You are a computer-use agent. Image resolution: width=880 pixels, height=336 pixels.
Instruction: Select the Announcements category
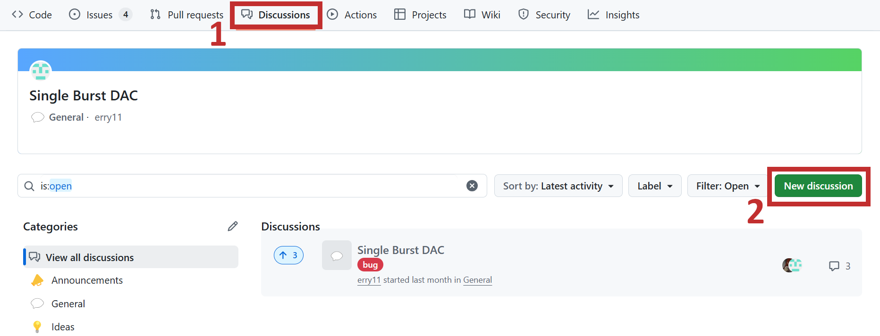click(87, 280)
